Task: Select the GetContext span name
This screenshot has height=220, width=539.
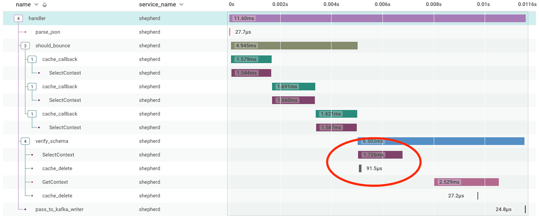Action: click(55, 182)
